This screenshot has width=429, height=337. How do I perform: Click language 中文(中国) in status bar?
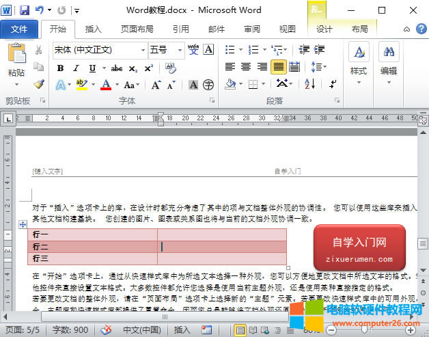point(142,330)
